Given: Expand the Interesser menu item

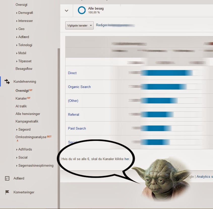Looking at the screenshot, I should point(24,21).
